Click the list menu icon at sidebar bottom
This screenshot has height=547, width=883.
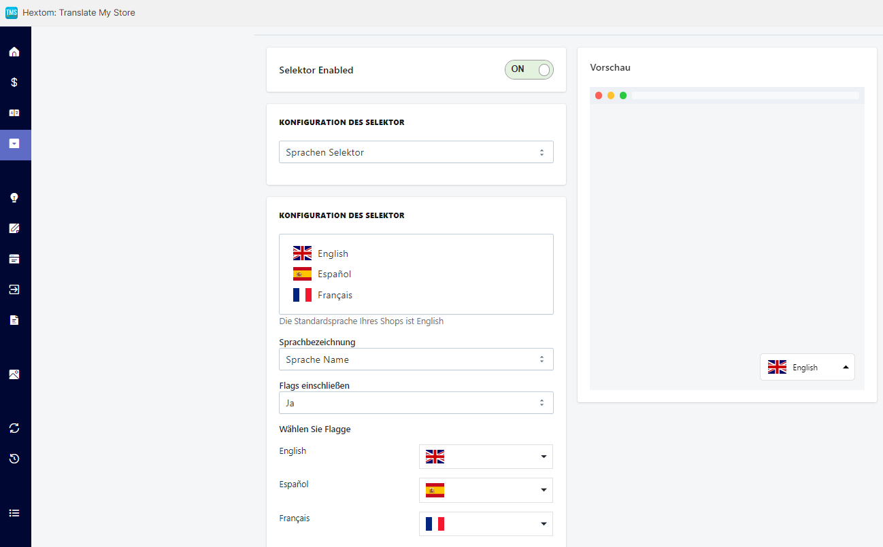pos(14,513)
